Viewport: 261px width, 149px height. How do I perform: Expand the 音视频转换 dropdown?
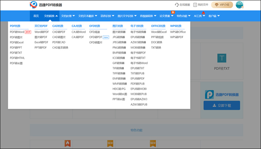click(x=148, y=16)
